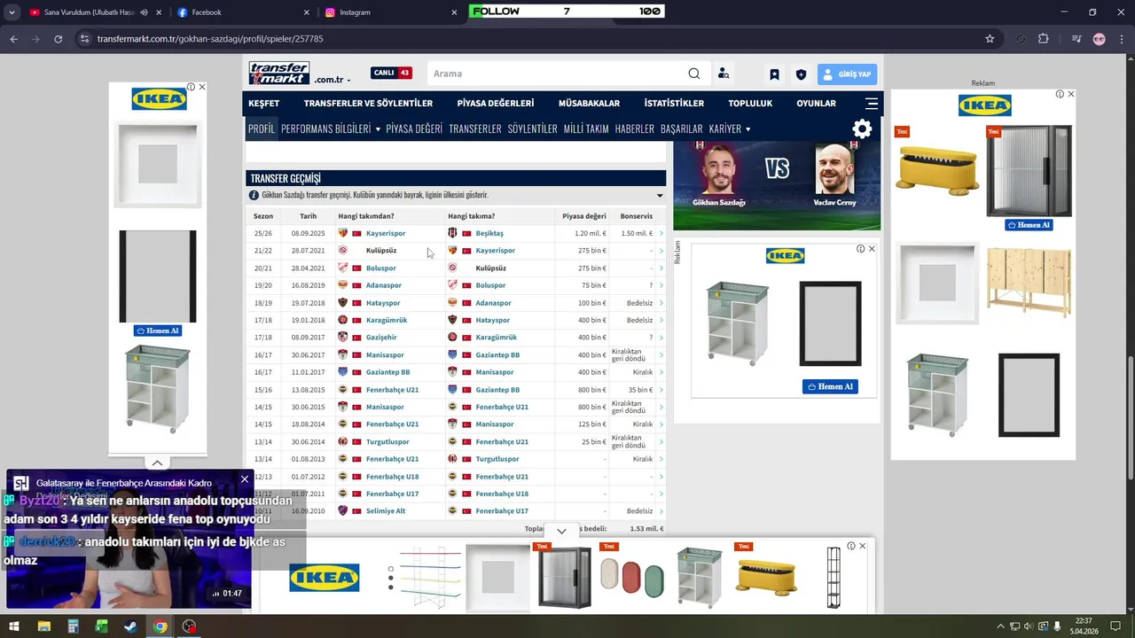Show hidden system tray icons
This screenshot has width=1135, height=638.
(x=1001, y=626)
